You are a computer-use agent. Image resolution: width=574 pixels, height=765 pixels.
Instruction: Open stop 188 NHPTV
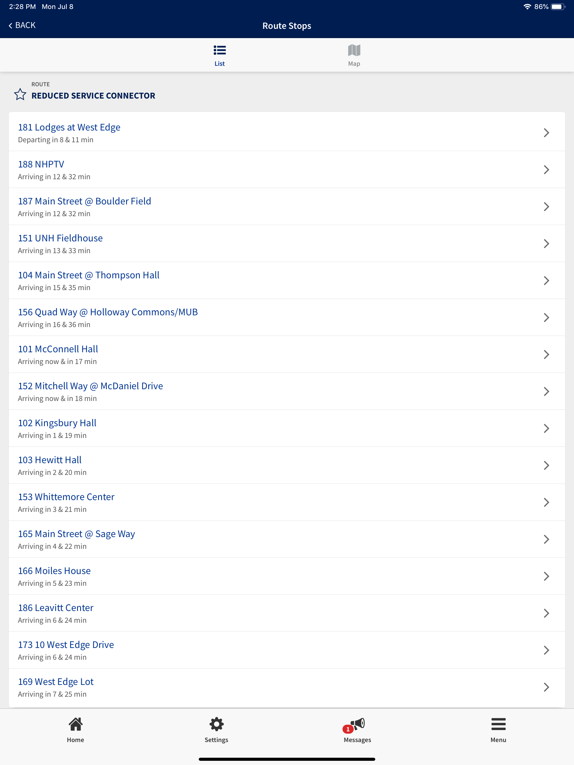tap(287, 170)
